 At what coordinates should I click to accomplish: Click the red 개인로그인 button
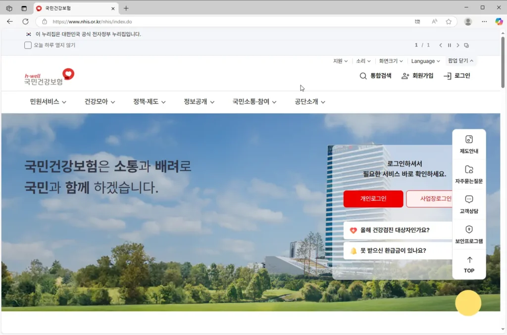[x=373, y=198]
